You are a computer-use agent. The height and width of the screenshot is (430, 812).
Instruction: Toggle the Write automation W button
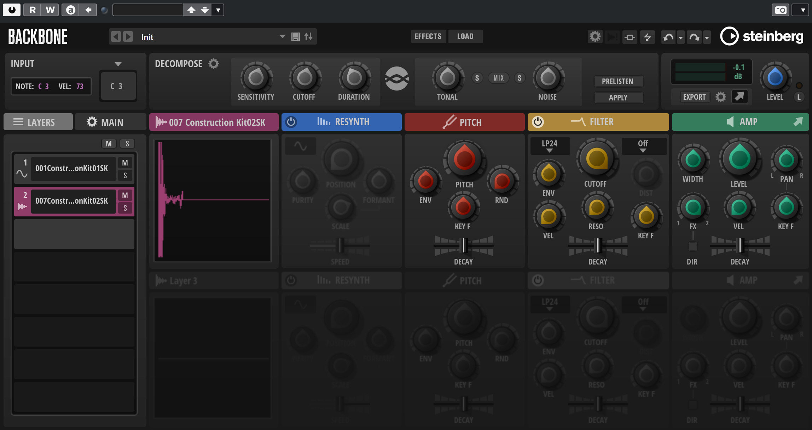(50, 10)
